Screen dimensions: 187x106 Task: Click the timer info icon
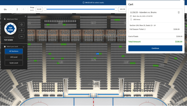pyautogui.click(x=83, y=3)
